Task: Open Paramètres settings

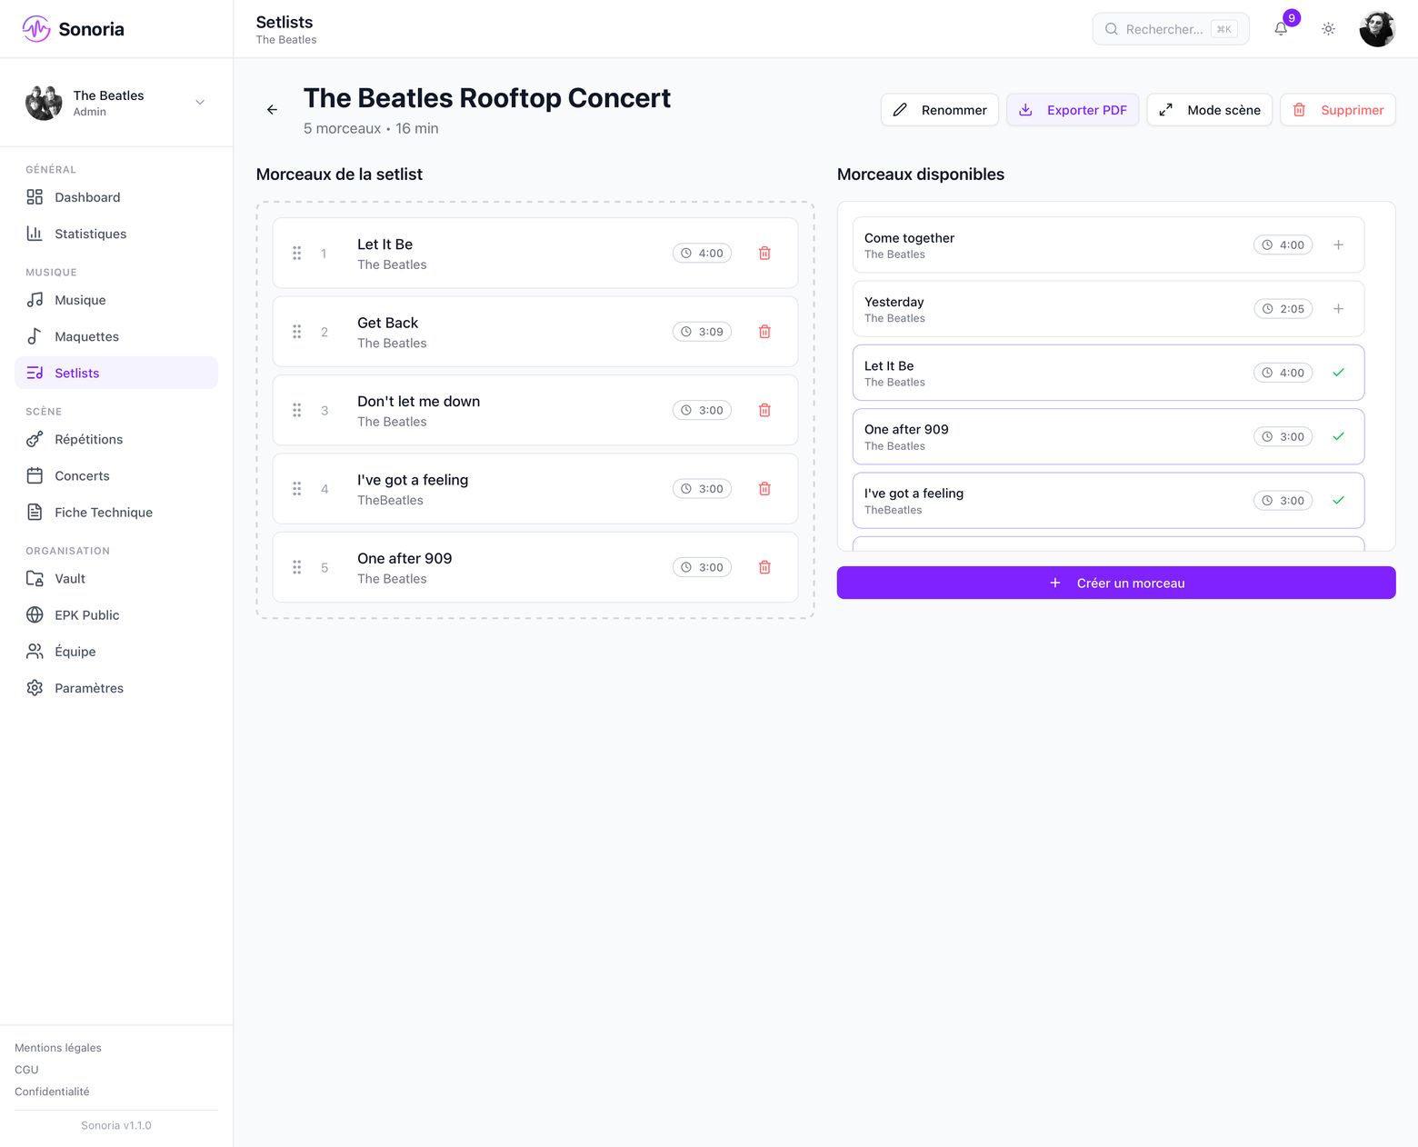Action: 116,688
